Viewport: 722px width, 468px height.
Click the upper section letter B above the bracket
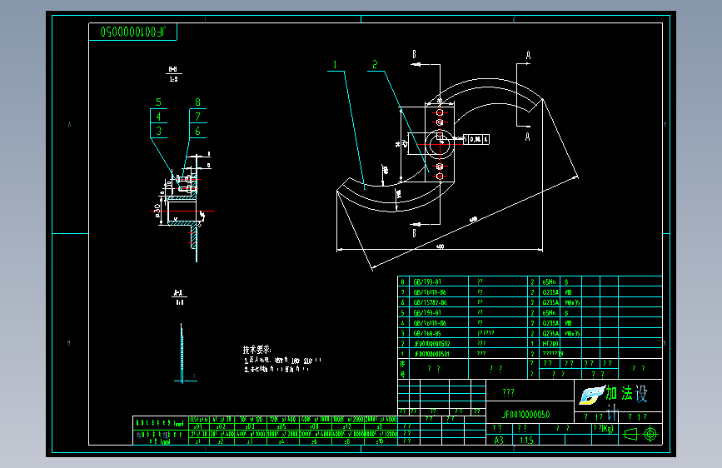click(x=414, y=55)
